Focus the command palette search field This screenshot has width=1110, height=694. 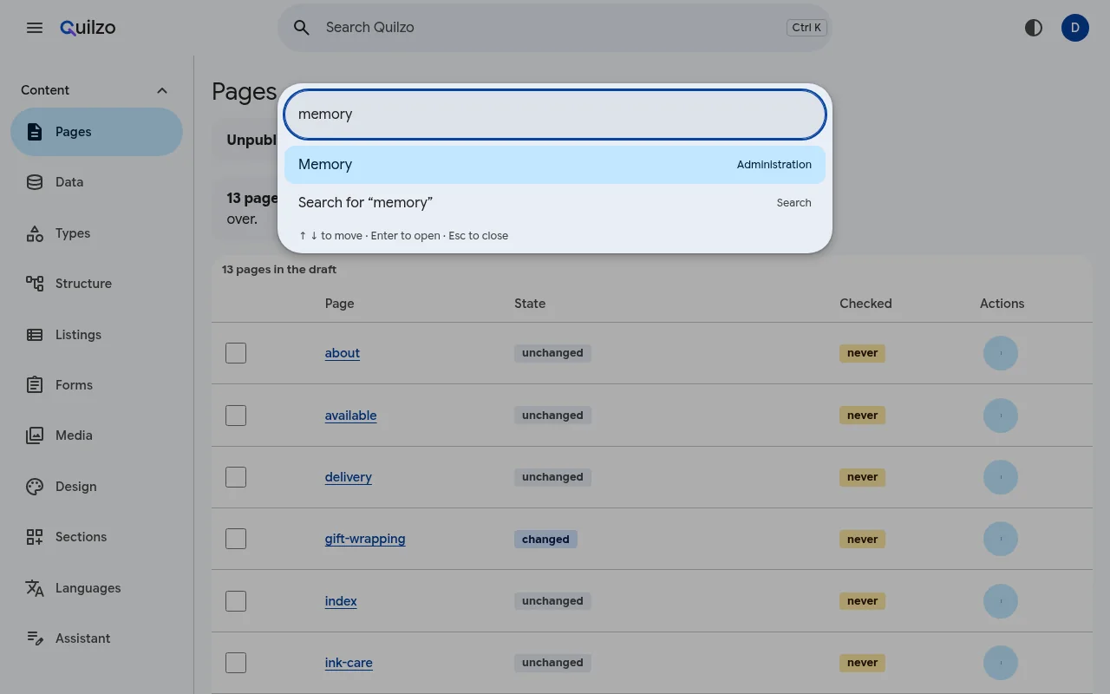(555, 115)
